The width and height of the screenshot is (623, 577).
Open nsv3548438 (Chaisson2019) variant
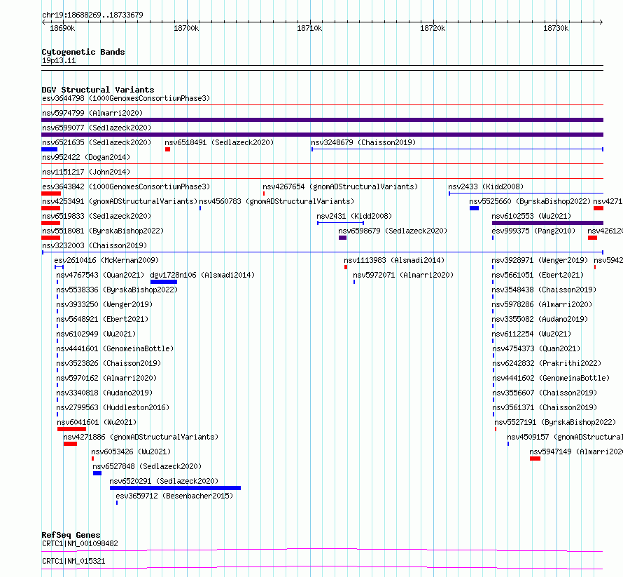(545, 290)
